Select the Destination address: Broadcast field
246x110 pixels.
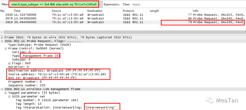[x=54, y=70]
